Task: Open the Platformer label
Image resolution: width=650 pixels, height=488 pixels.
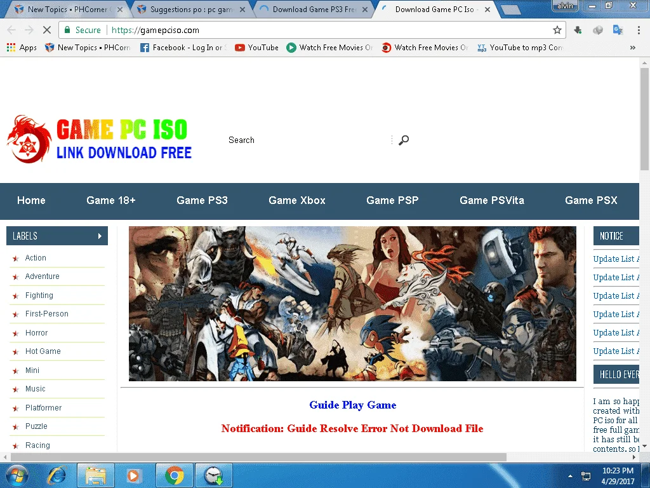Action: coord(43,407)
